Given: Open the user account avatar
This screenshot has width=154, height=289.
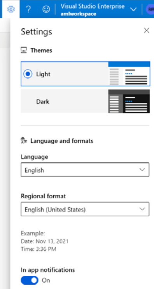Looking at the screenshot, I should point(150,9).
